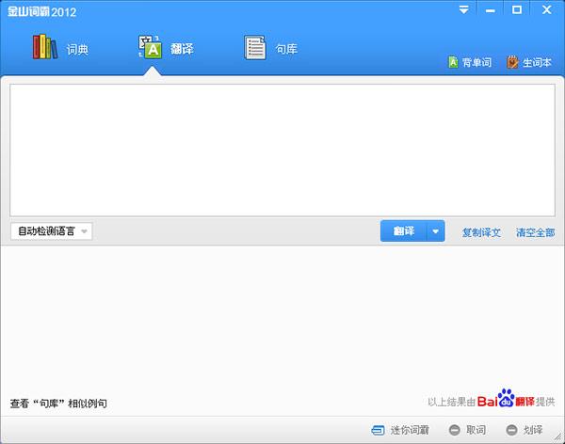Image resolution: width=565 pixels, height=444 pixels.
Task: Click 复制译文 to copy translation
Action: (480, 232)
